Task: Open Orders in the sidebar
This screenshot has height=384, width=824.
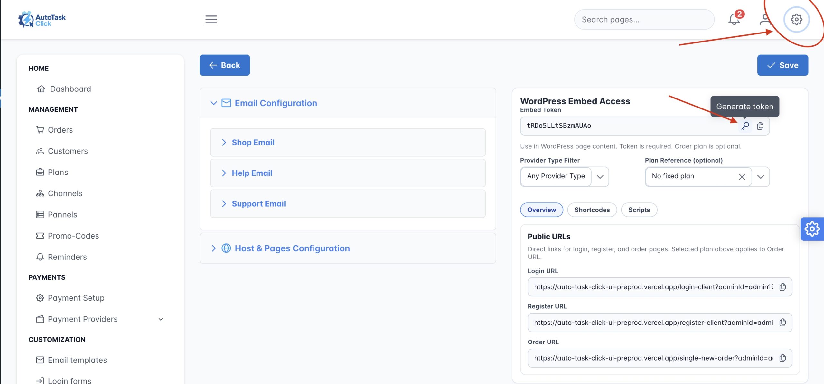Action: (x=54, y=130)
